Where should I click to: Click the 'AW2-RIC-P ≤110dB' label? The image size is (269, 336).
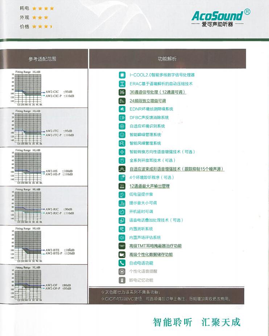coord(60,213)
